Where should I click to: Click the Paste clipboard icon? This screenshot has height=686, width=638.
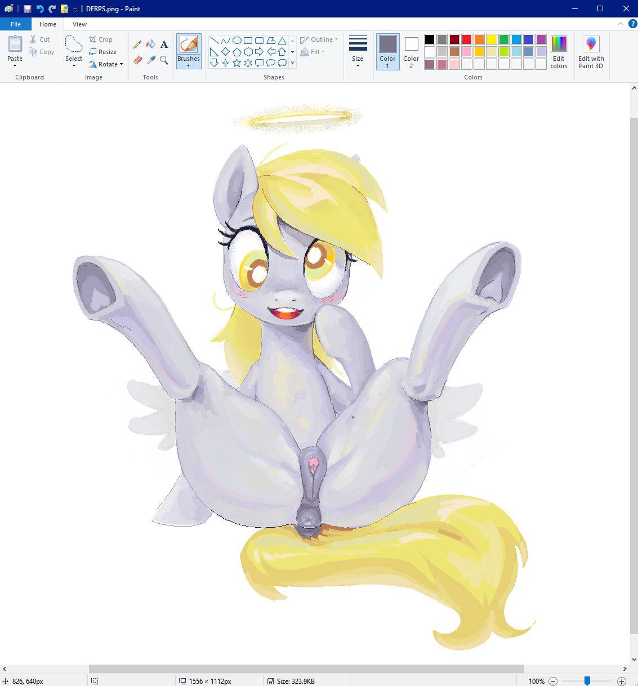coord(15,43)
